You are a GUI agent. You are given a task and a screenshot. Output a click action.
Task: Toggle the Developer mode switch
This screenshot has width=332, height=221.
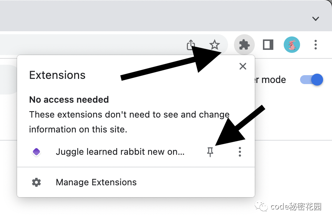coord(312,80)
